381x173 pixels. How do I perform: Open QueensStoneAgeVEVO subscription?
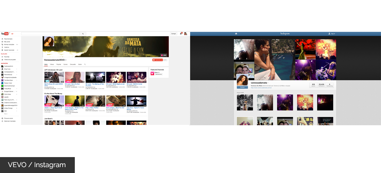coord(10,105)
